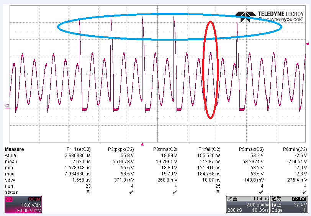Click the P5 max status checkmark
Screen dimensions: 311x216
coord(261,192)
